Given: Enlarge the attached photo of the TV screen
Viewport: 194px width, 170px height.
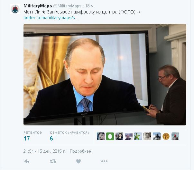Looking at the screenshot, I should pyautogui.click(x=105, y=74).
